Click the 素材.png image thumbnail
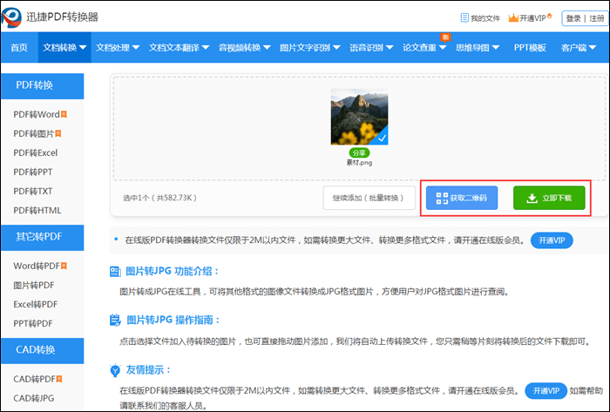 tap(359, 117)
